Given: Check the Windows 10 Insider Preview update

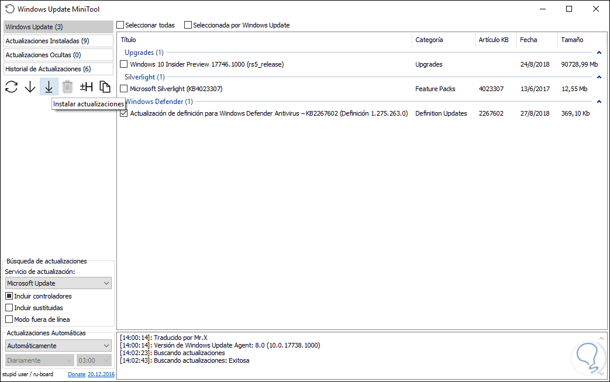Looking at the screenshot, I should (124, 64).
